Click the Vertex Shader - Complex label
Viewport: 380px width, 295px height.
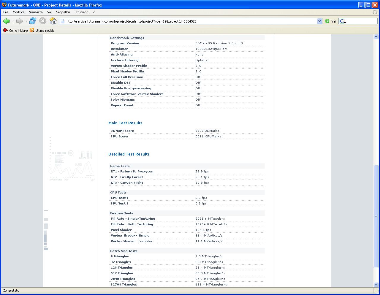[x=132, y=241]
